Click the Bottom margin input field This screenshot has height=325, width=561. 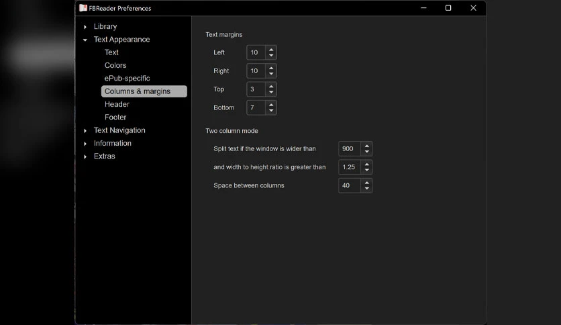tap(256, 107)
